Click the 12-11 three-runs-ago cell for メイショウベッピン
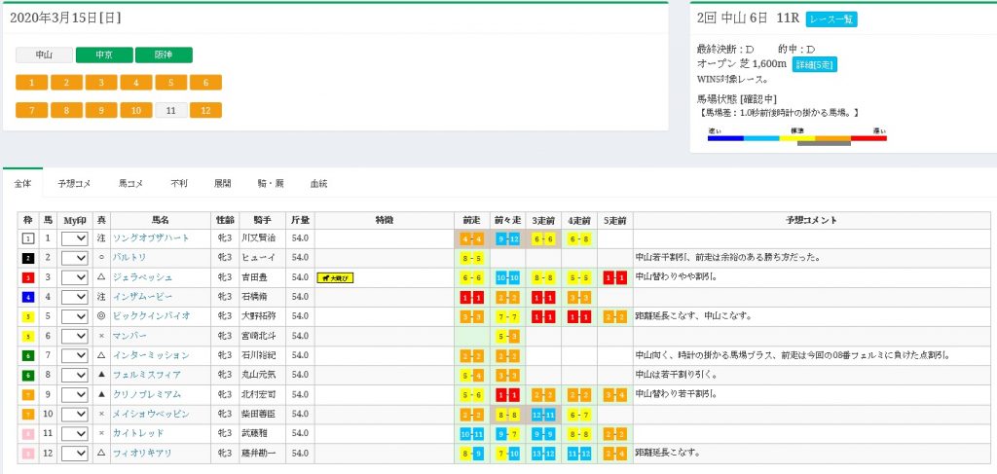 click(543, 415)
